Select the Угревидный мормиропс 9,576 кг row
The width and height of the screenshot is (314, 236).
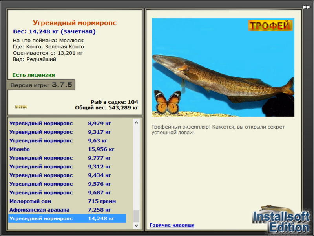click(67, 184)
